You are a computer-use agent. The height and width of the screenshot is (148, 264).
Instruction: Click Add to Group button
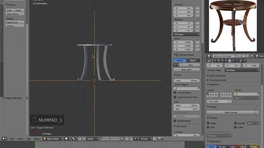231,112
